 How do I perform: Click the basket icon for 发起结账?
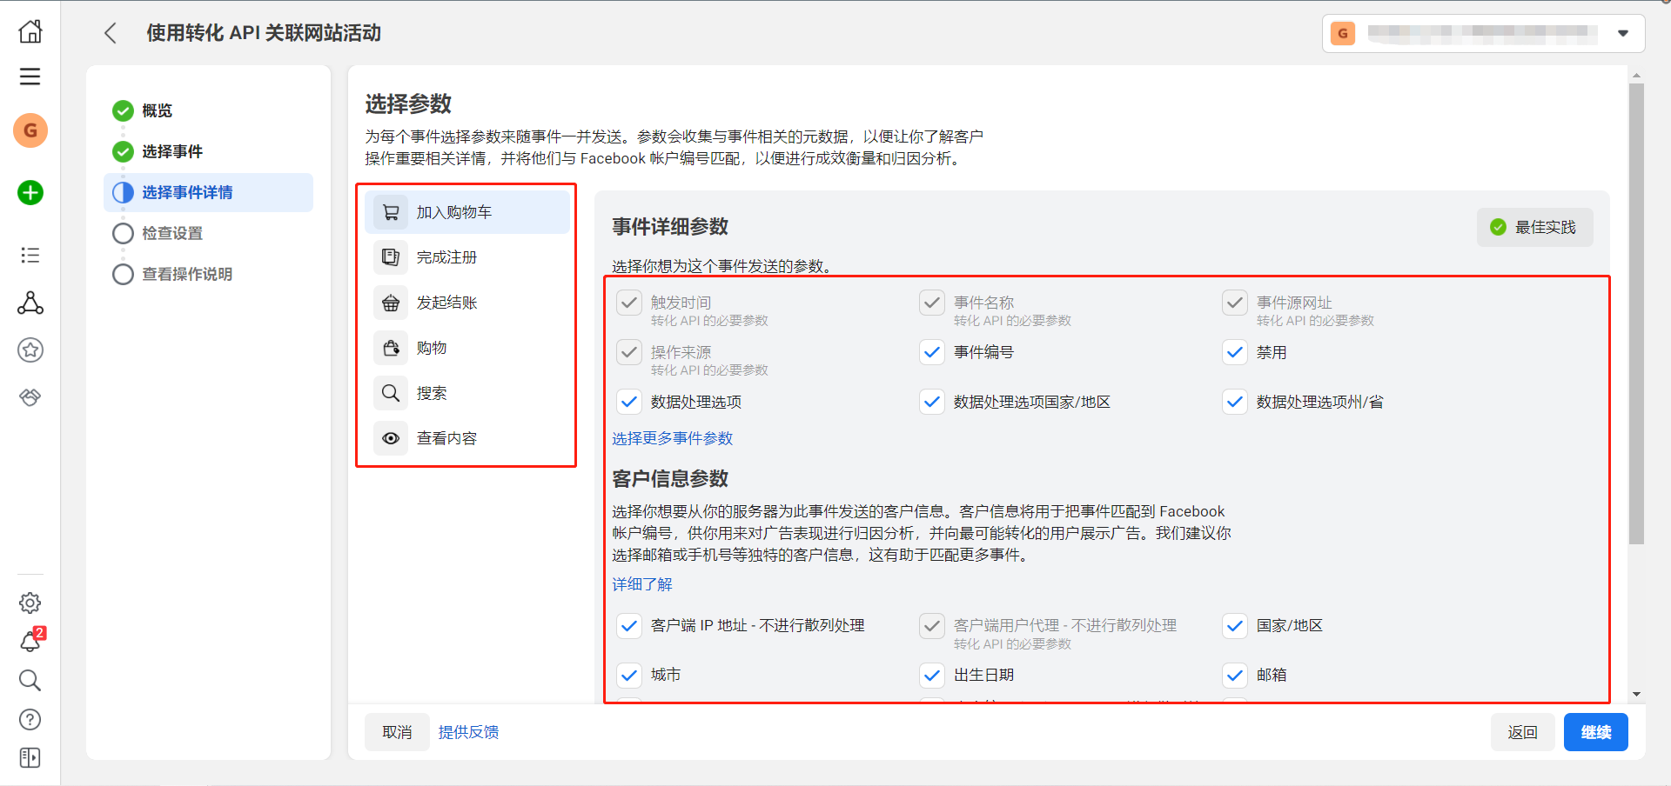click(x=391, y=303)
